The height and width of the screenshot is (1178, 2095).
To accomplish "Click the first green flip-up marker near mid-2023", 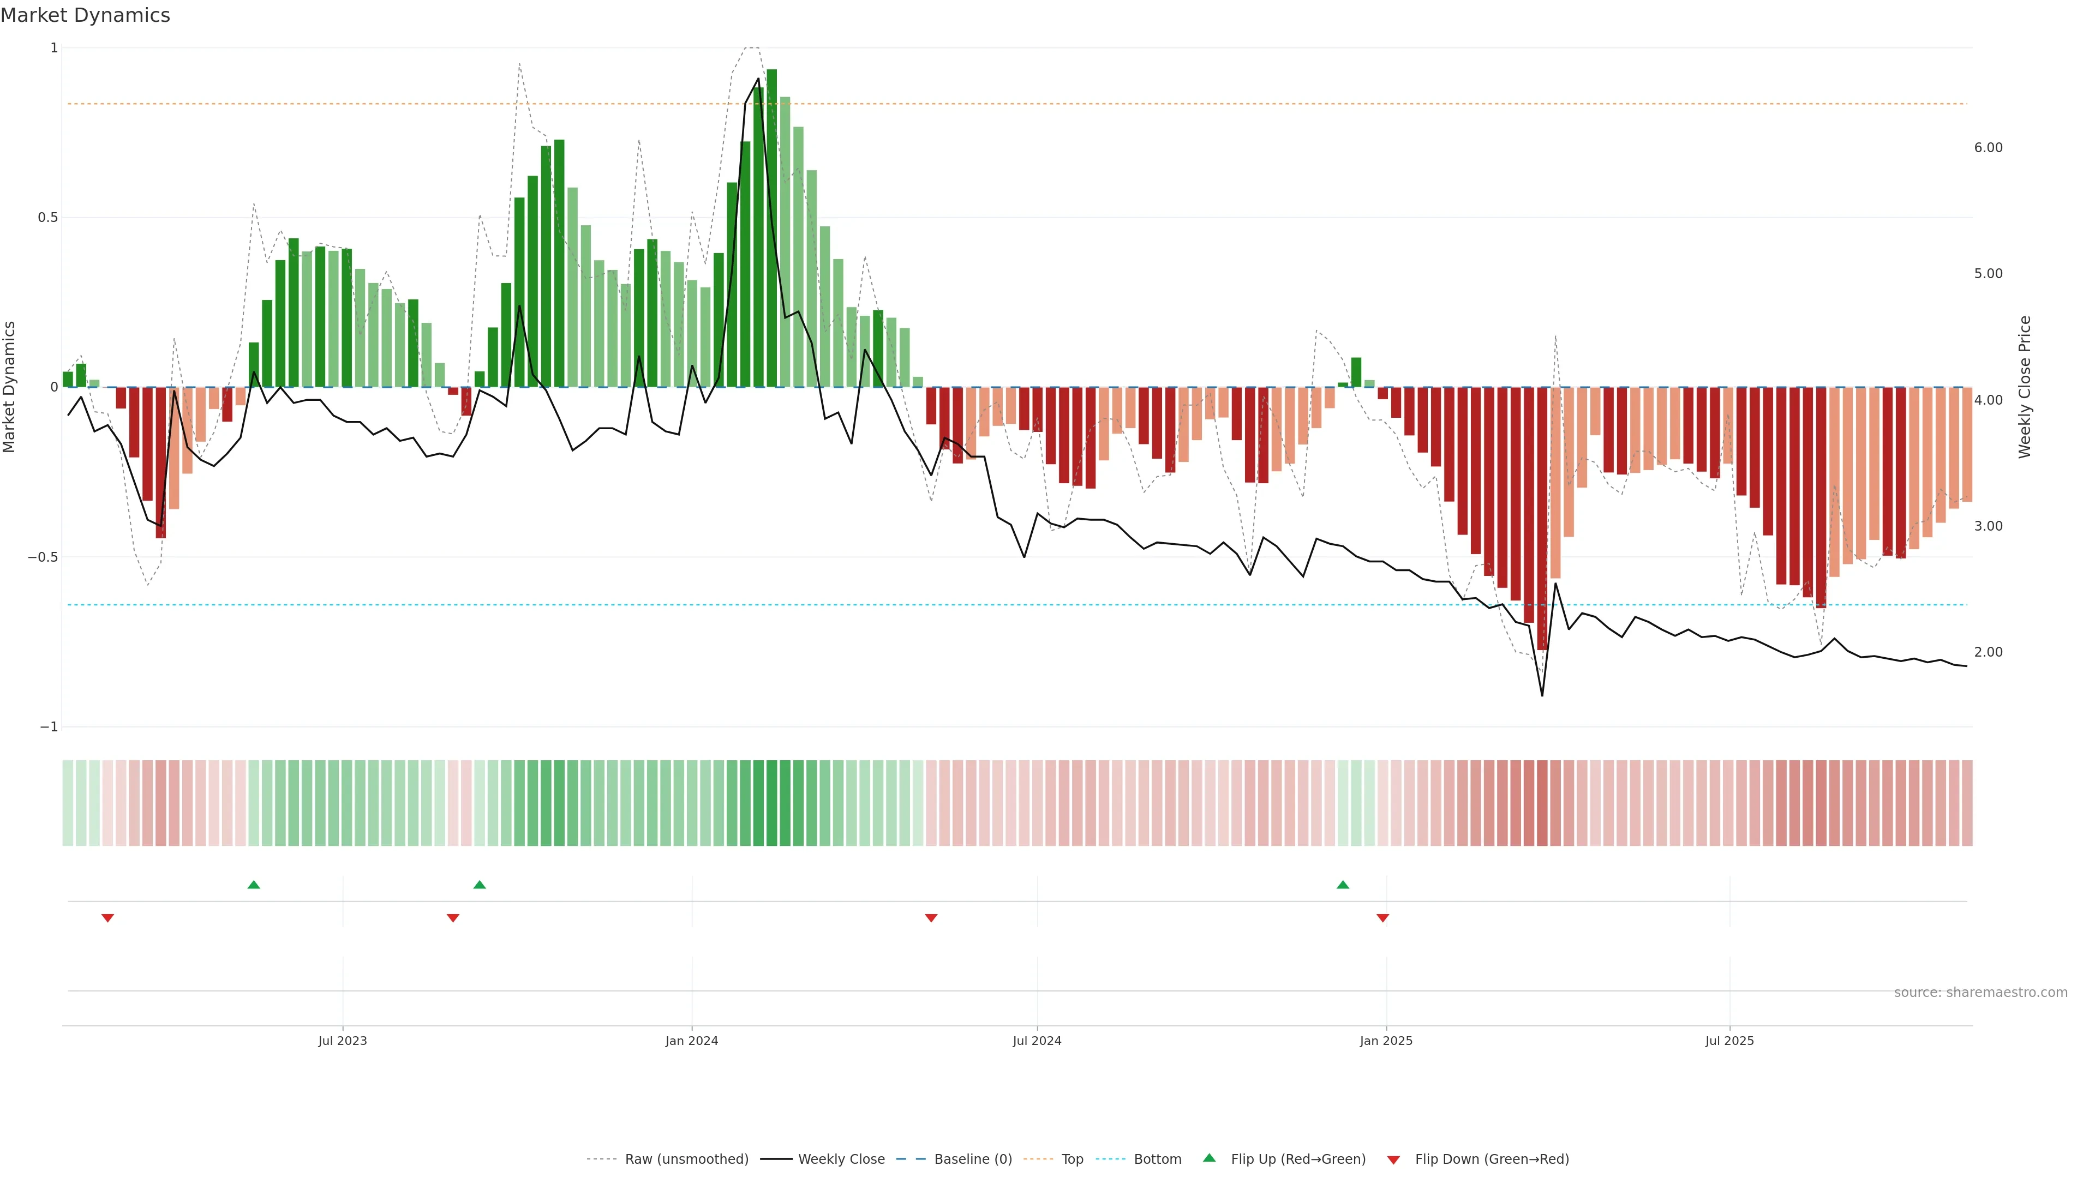I will tap(254, 885).
